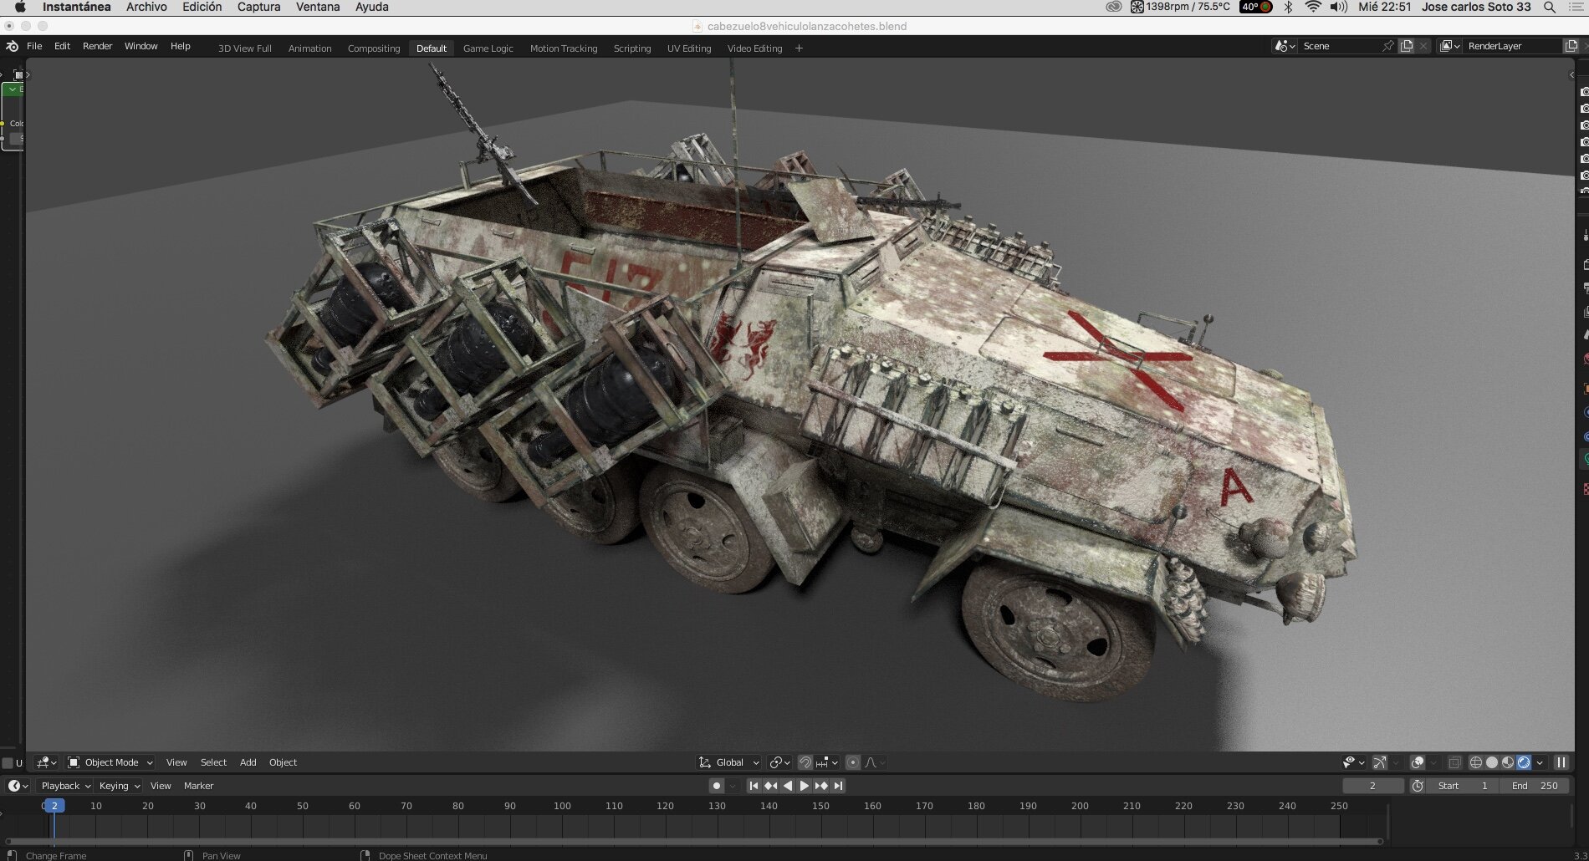Pause the viewport render preview

[x=1561, y=762]
